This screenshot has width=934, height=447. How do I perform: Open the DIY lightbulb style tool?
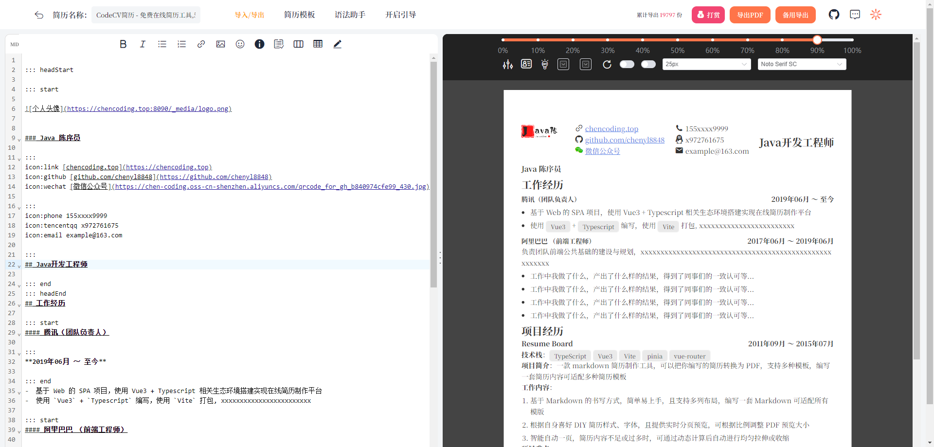pyautogui.click(x=545, y=64)
